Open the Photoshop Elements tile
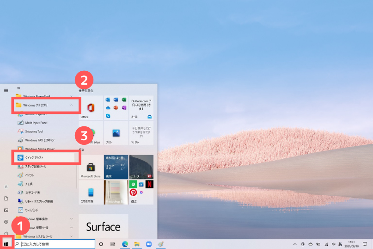373x249 pixels. click(x=116, y=192)
